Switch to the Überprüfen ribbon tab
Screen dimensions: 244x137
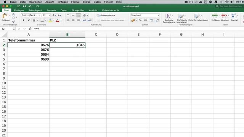point(78,10)
